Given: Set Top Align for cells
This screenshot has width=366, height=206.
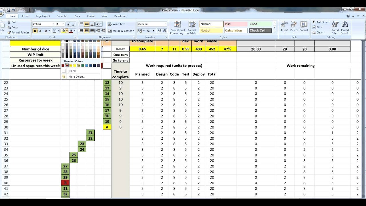Looking at the screenshot, I should 81,24.
